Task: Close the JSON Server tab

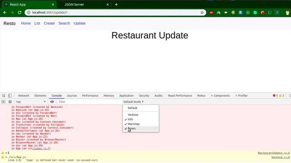Action: pos(107,5)
